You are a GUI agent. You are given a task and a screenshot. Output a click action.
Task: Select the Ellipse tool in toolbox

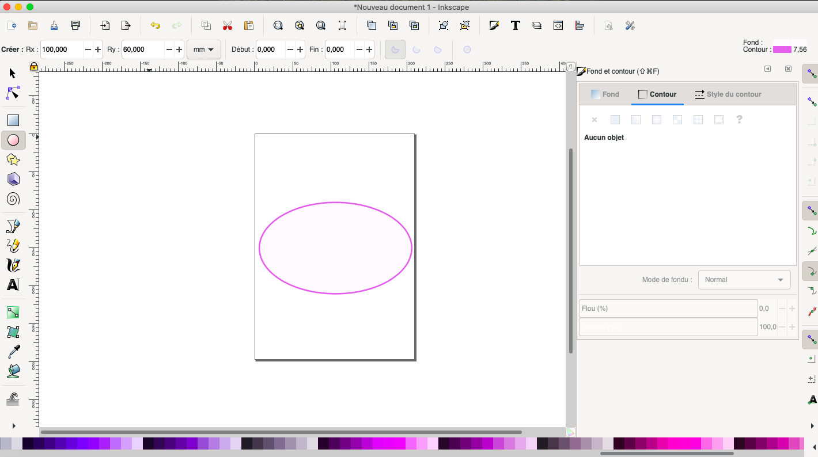click(13, 140)
